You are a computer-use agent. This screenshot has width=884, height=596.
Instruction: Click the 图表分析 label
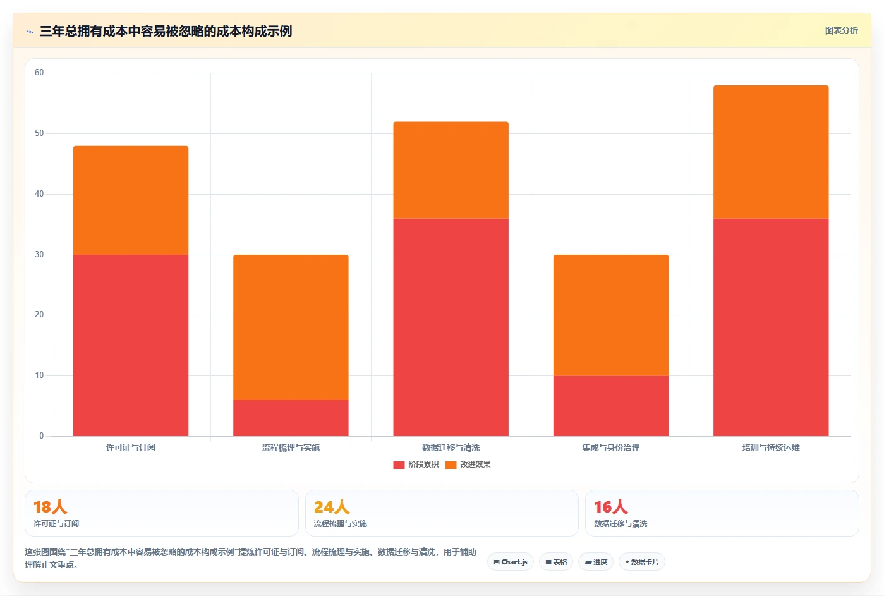(x=841, y=30)
